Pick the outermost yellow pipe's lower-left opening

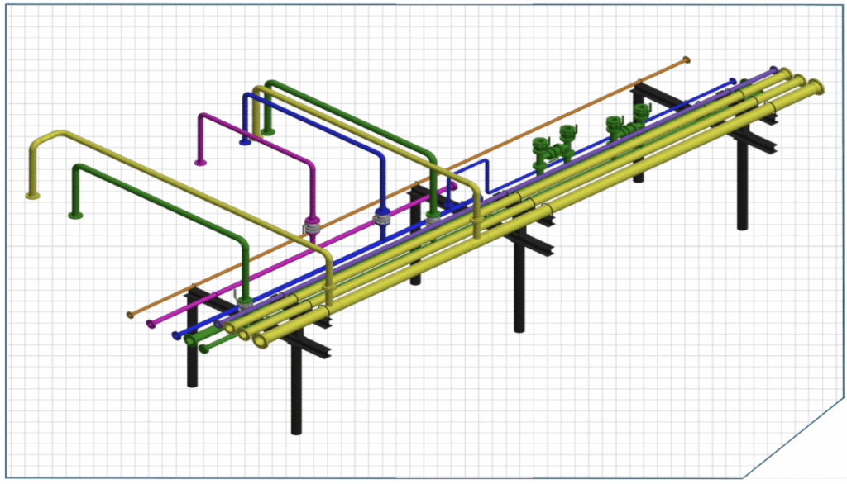[259, 341]
